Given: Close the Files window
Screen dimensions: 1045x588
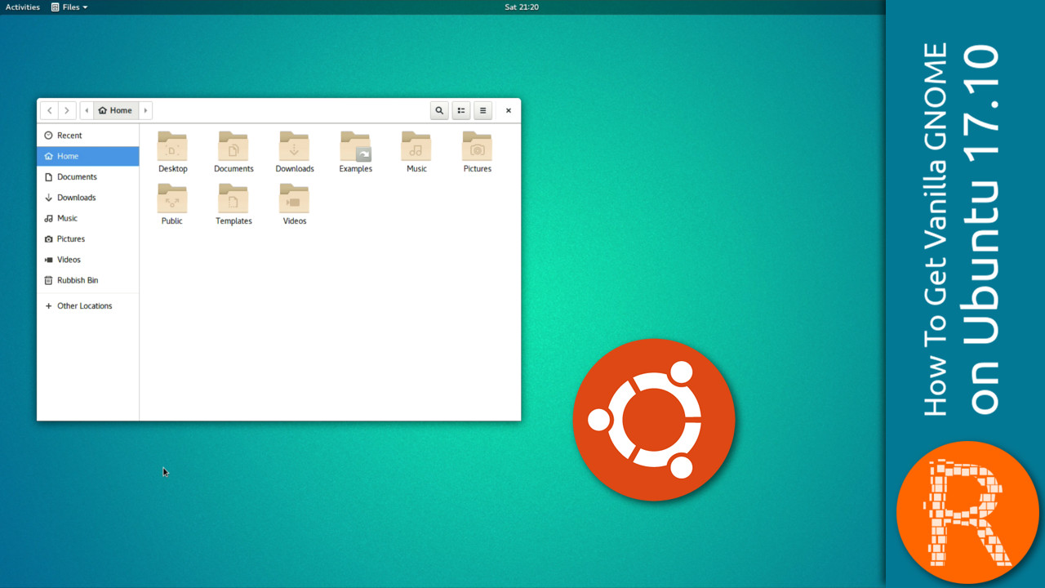Looking at the screenshot, I should click(508, 110).
